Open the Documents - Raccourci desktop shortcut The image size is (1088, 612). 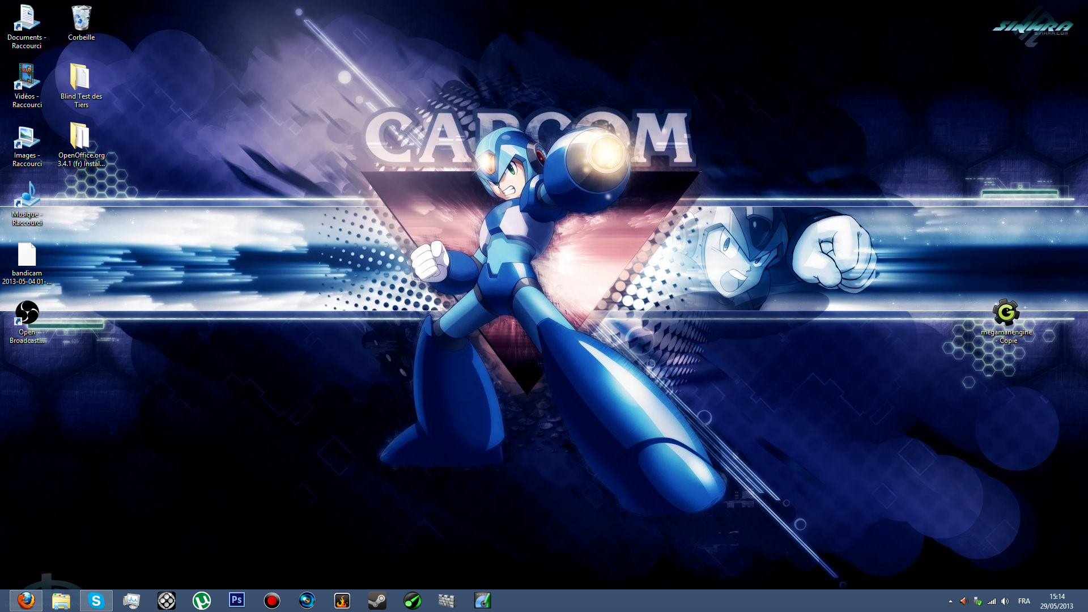27,27
